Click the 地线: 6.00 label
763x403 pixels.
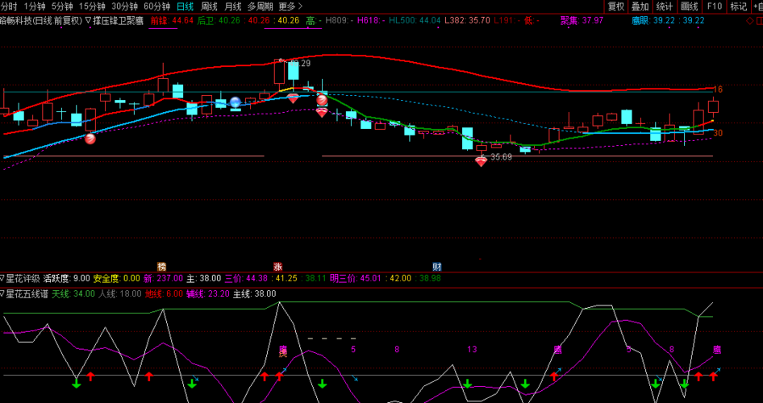coord(164,293)
